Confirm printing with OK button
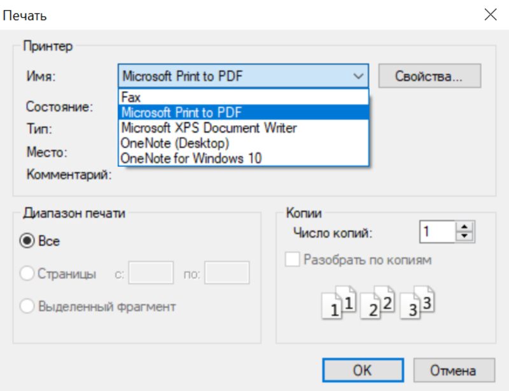This screenshot has height=391, width=509. click(x=363, y=370)
